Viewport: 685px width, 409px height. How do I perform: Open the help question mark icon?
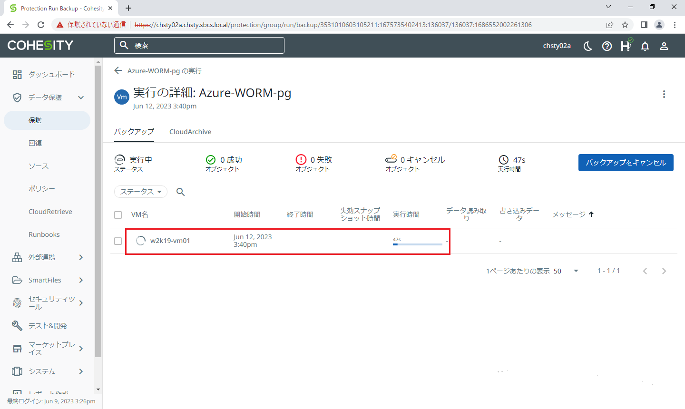[607, 46]
